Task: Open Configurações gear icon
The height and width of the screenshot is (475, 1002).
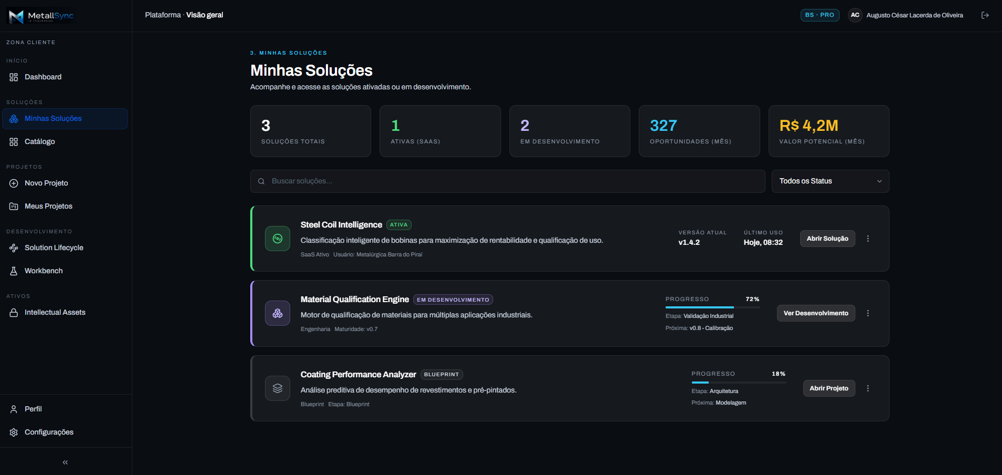Action: coord(14,432)
